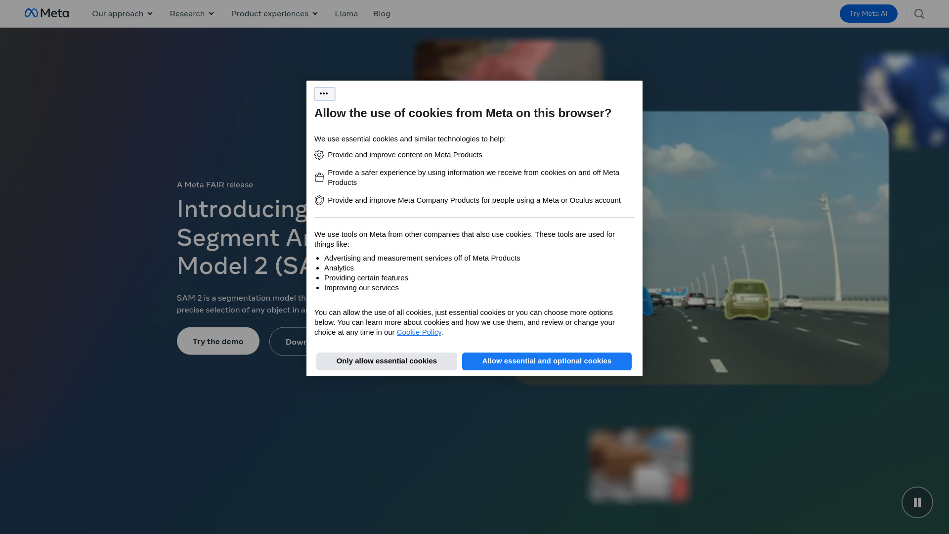Click the search icon in top bar
949x534 pixels.
(919, 14)
